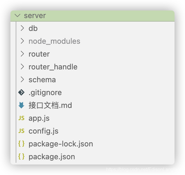Expand the schema folder chevron
Image resolution: width=185 pixels, height=175 pixels.
[x=22, y=79]
